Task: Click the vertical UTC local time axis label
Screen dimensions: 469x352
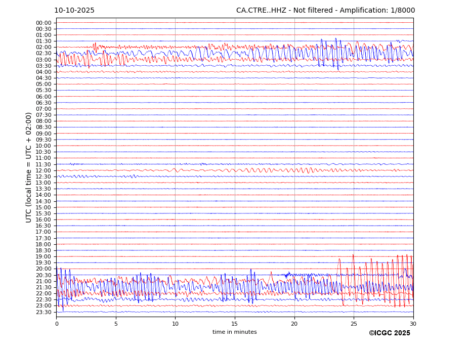Action: (29, 167)
